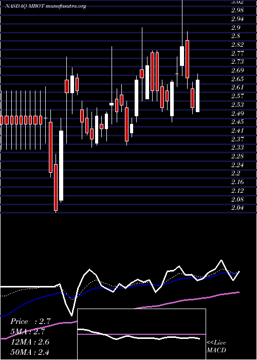The width and height of the screenshot is (257, 360).
Task: Click the 2.41 price axis label
Action: 237,131
